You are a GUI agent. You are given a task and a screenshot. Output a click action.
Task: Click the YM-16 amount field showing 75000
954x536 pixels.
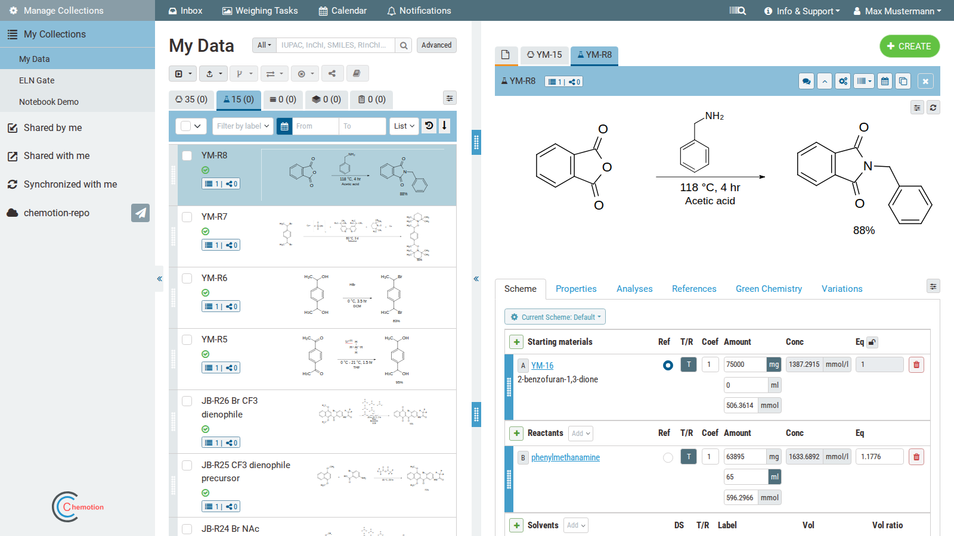[x=745, y=364]
